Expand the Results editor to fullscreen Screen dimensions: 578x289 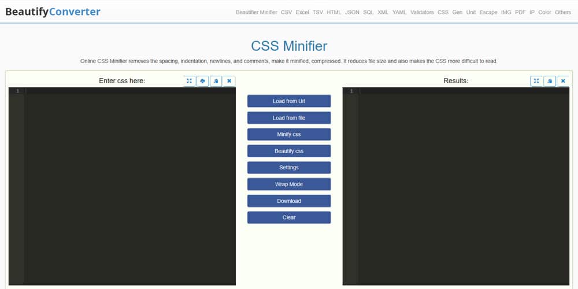tap(536, 81)
